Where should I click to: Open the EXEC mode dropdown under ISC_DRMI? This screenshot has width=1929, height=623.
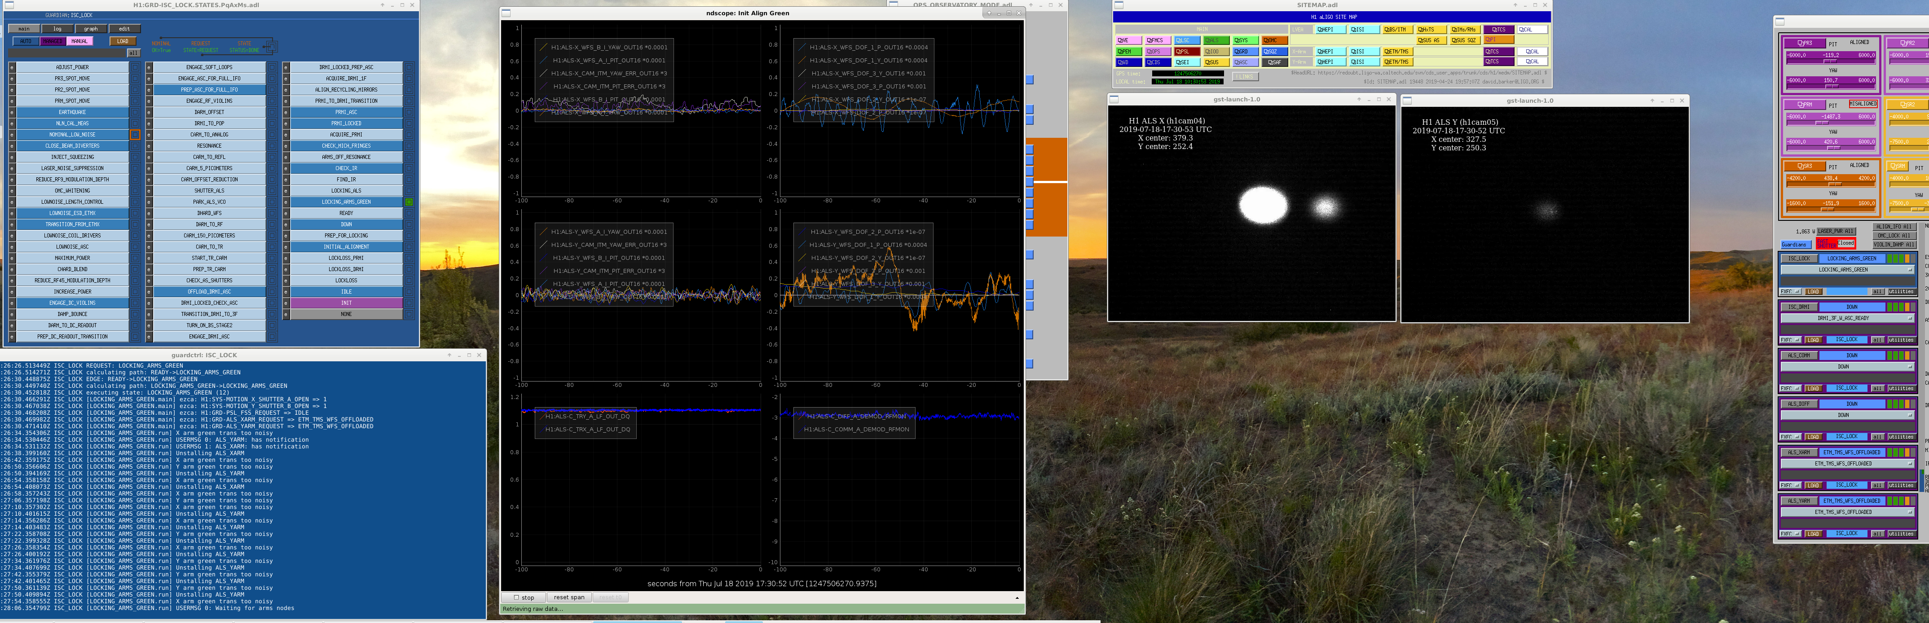coord(1790,340)
